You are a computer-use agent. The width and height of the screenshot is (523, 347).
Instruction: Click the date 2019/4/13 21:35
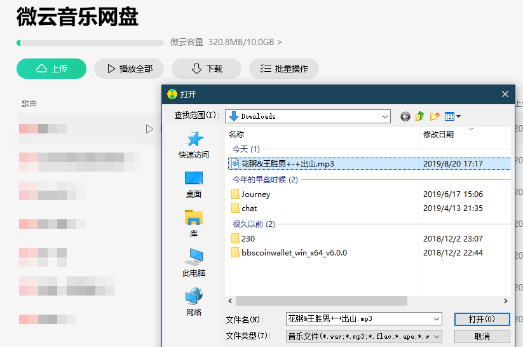click(x=453, y=208)
